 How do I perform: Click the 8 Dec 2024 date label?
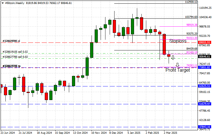pos(116,133)
